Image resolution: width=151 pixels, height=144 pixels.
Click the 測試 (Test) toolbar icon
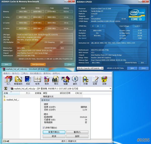(28, 80)
